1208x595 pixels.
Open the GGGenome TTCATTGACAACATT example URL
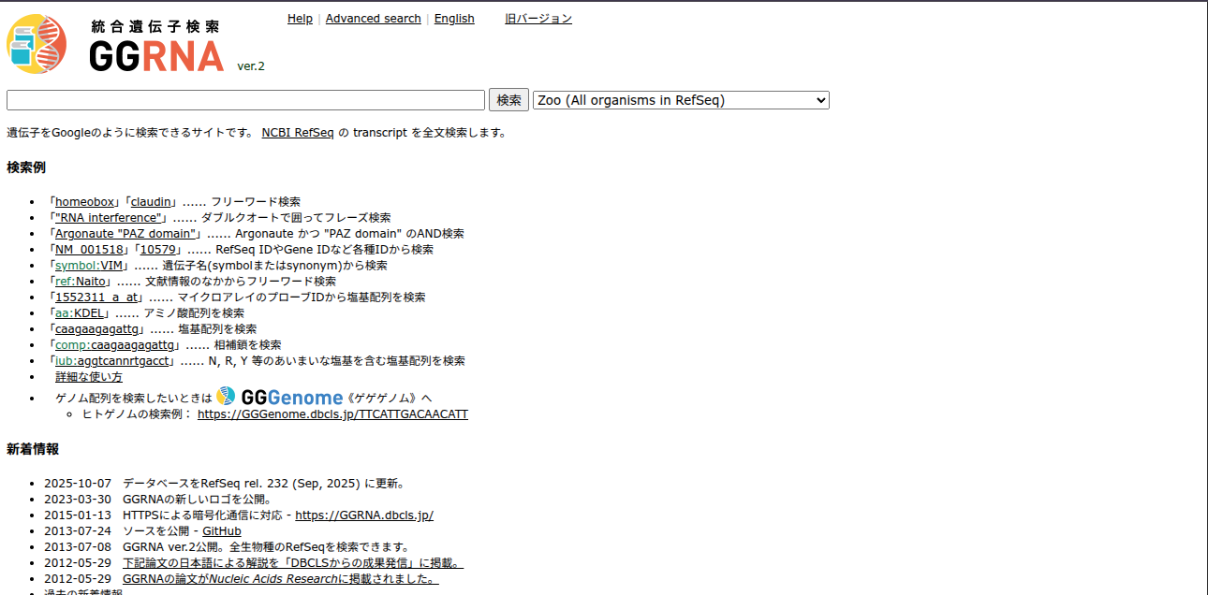pos(332,414)
